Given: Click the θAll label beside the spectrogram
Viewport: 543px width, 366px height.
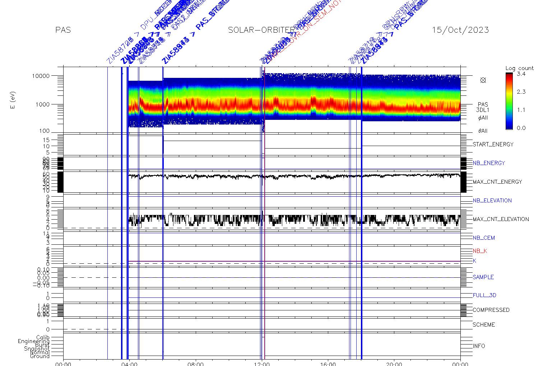Looking at the screenshot, I should pyautogui.click(x=483, y=131).
